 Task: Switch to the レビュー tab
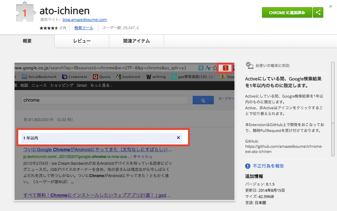point(82,41)
